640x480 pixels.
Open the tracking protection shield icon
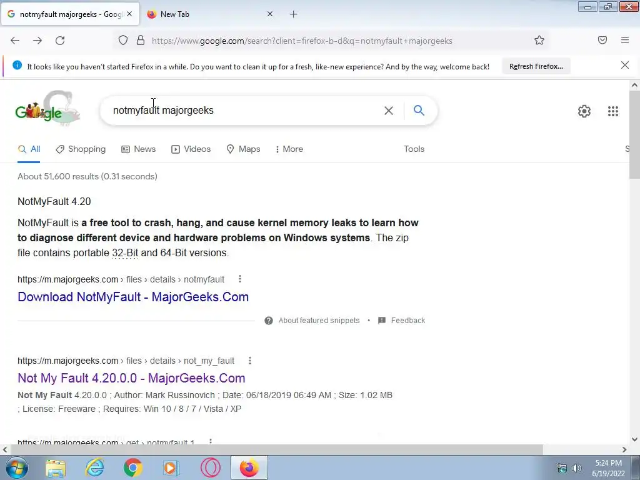point(123,41)
